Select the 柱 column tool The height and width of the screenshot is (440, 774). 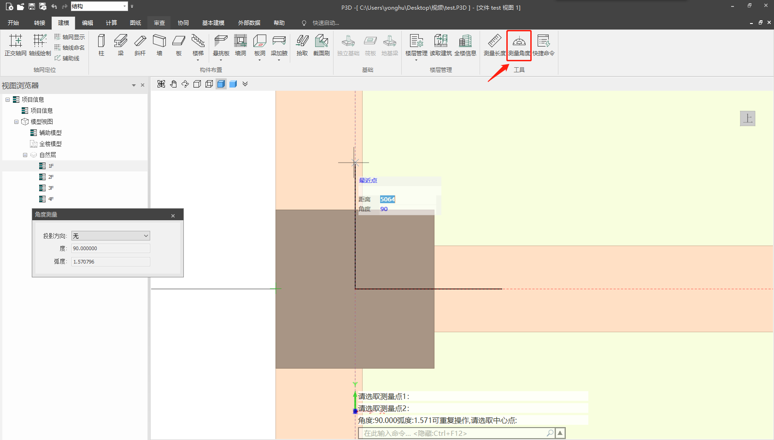click(x=101, y=45)
